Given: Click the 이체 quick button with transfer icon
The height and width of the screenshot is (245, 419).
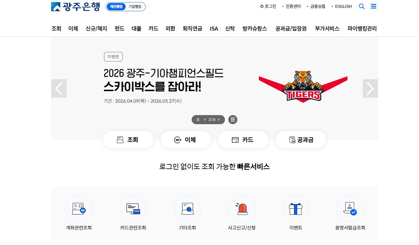Looking at the screenshot, I should pyautogui.click(x=186, y=140).
